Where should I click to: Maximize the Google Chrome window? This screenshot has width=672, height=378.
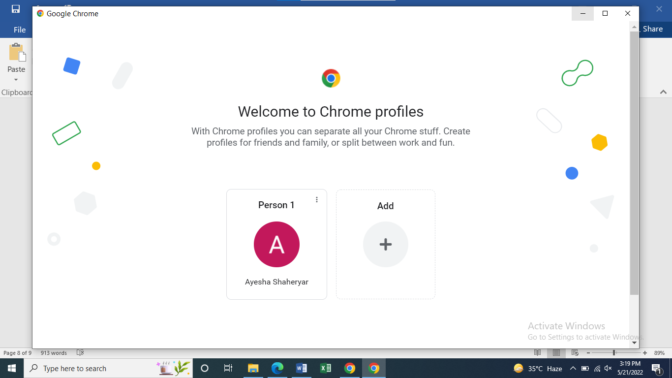click(x=605, y=14)
